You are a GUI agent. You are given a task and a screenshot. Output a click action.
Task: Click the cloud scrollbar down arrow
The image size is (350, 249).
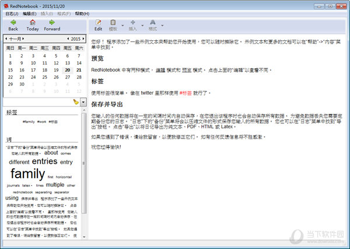84,237
